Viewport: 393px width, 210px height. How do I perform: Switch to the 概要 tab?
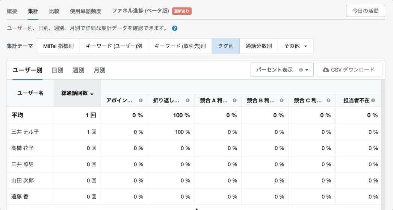click(12, 11)
